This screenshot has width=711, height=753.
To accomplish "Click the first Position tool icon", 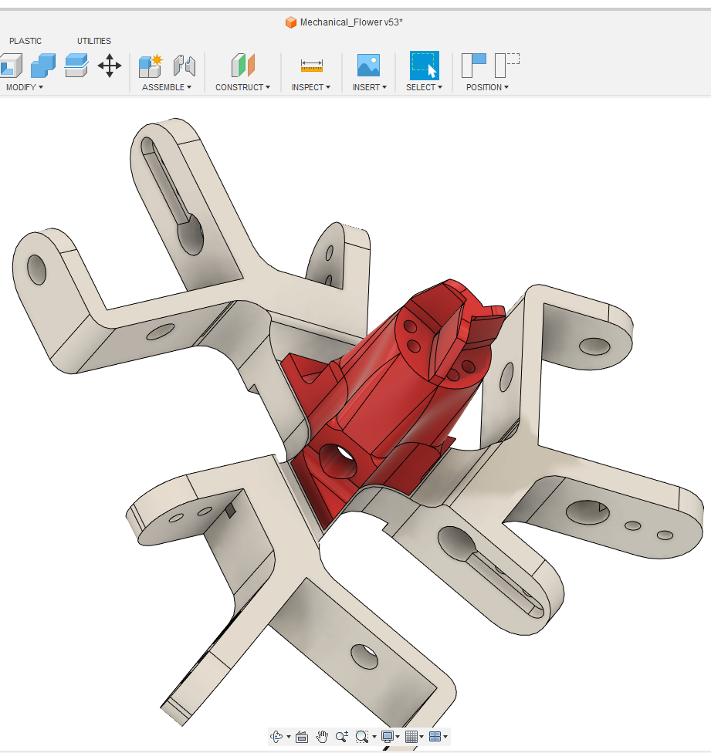I will point(474,66).
